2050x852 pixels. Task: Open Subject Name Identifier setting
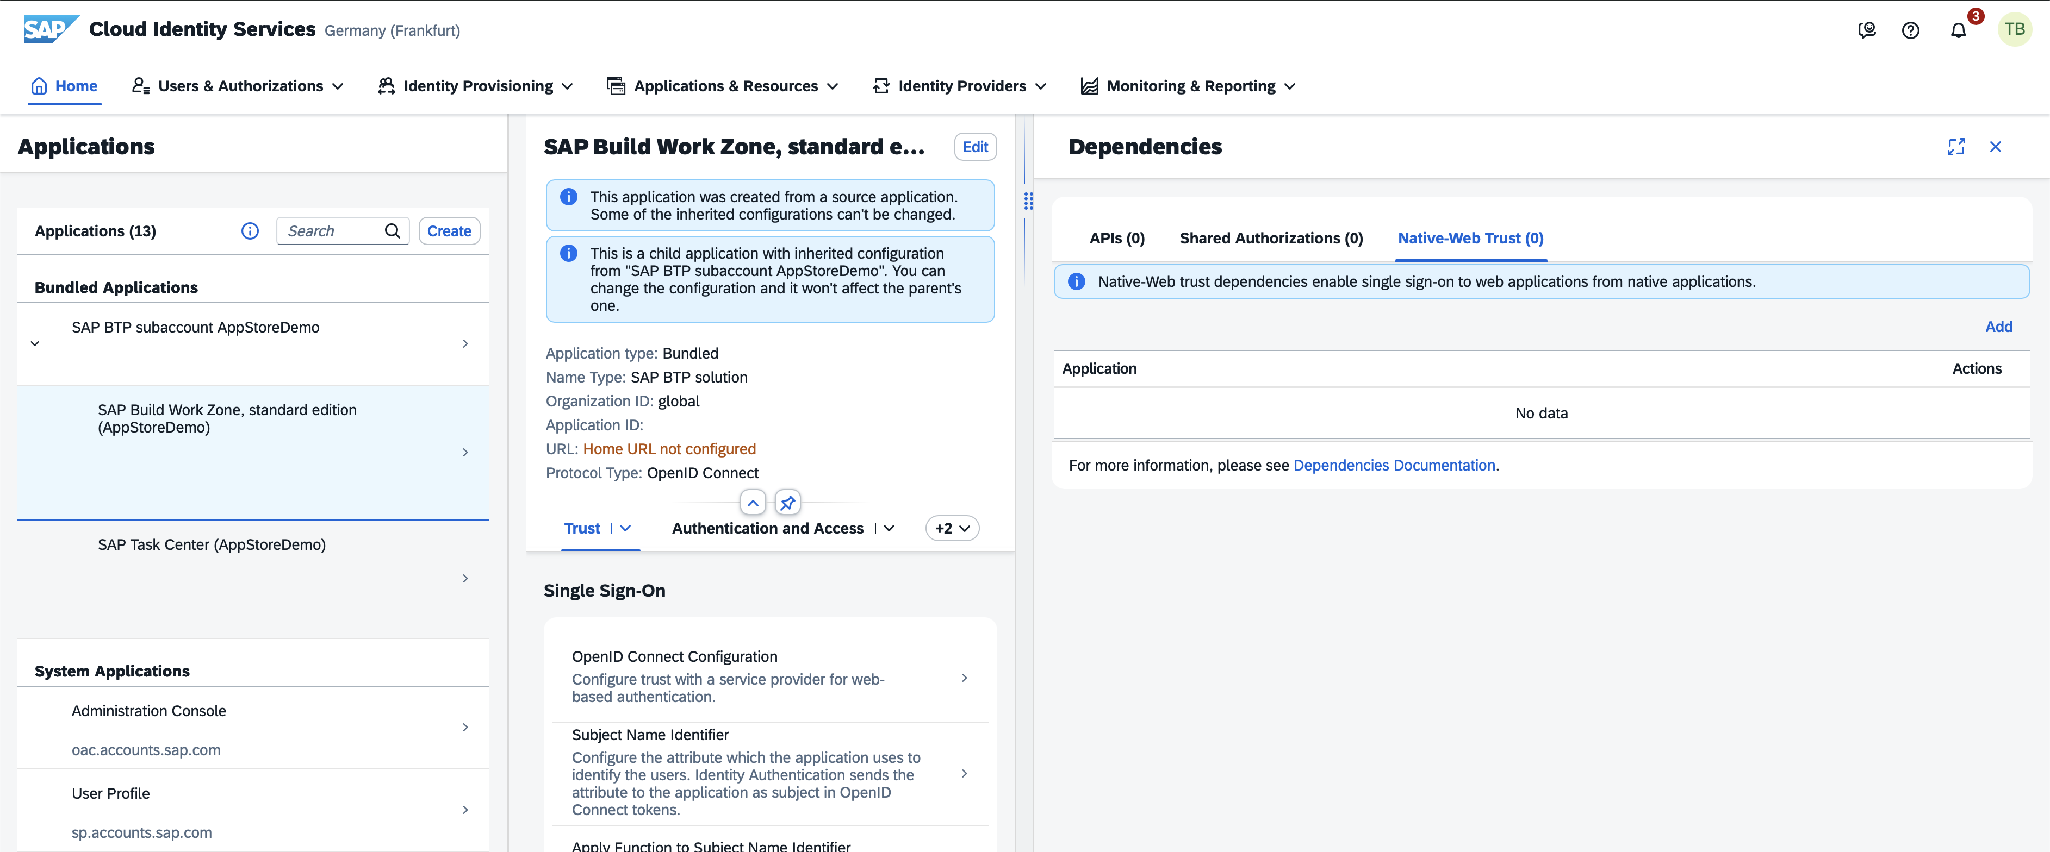[x=769, y=773]
